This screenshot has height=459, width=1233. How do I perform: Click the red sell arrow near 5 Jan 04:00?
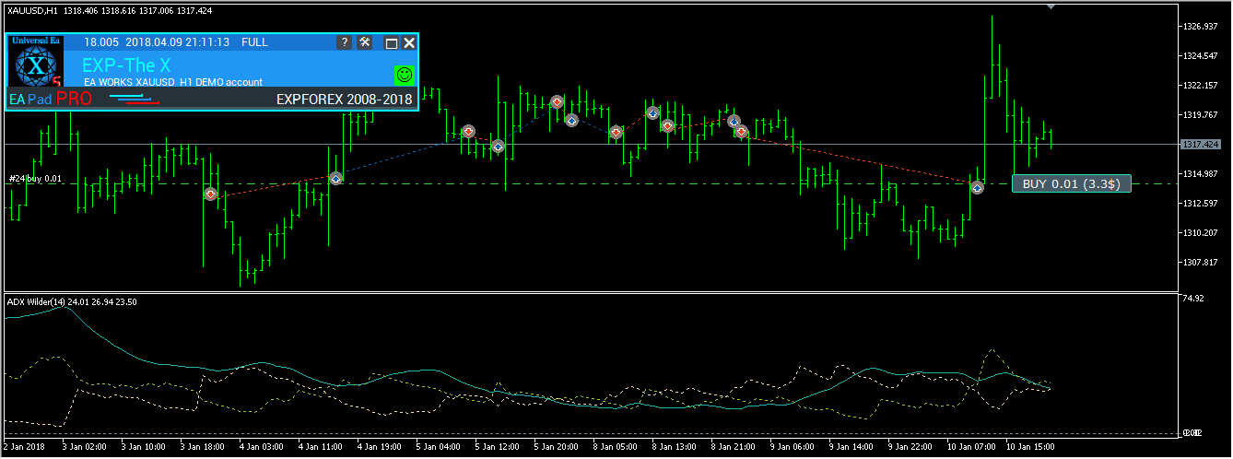[x=468, y=132]
